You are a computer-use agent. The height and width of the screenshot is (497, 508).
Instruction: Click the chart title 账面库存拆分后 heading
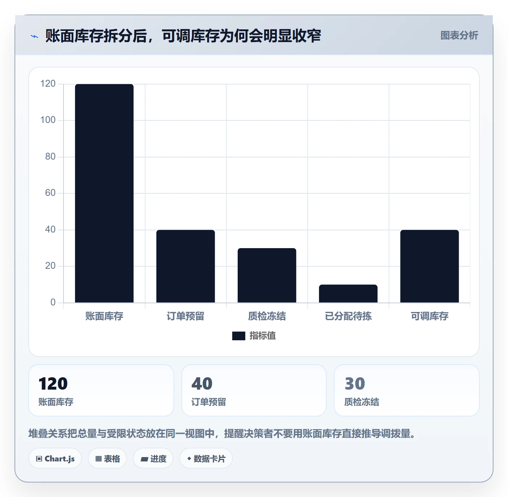coord(183,36)
